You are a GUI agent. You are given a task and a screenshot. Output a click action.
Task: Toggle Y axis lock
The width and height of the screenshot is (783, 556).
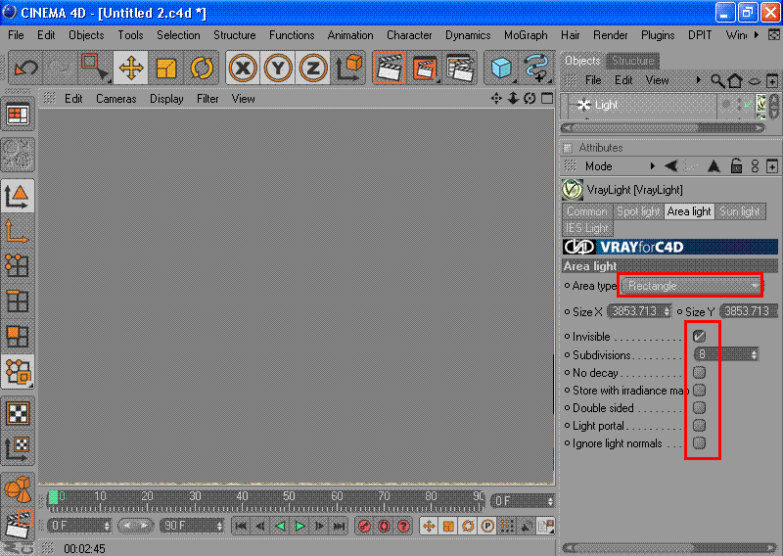(278, 67)
